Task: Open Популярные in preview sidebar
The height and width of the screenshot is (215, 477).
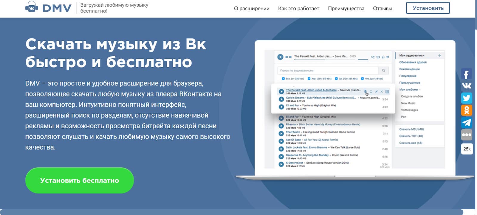Action: [408, 76]
